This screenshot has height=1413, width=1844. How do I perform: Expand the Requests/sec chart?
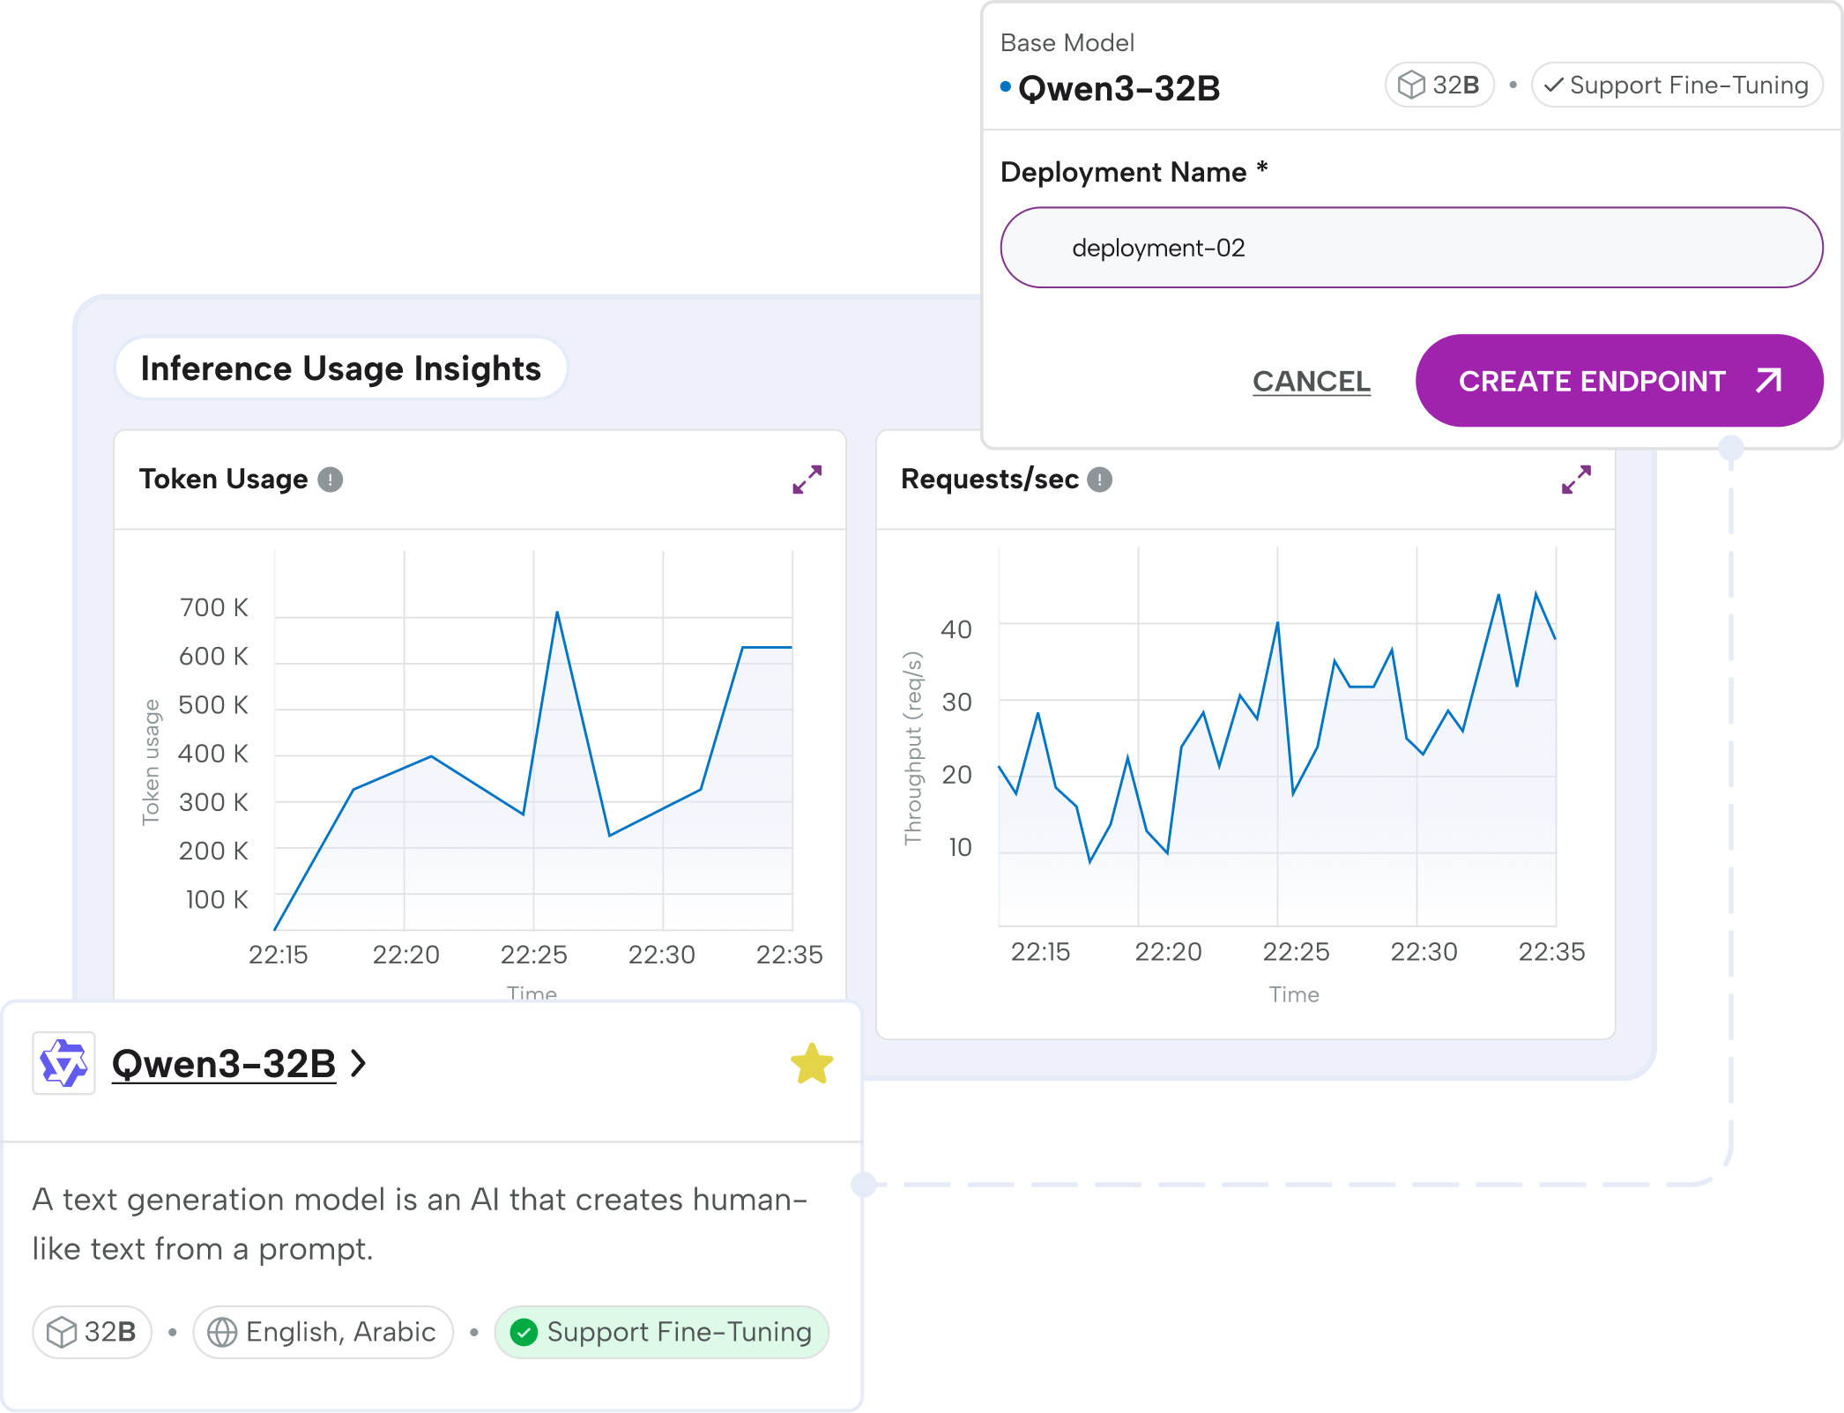pyautogui.click(x=1576, y=480)
